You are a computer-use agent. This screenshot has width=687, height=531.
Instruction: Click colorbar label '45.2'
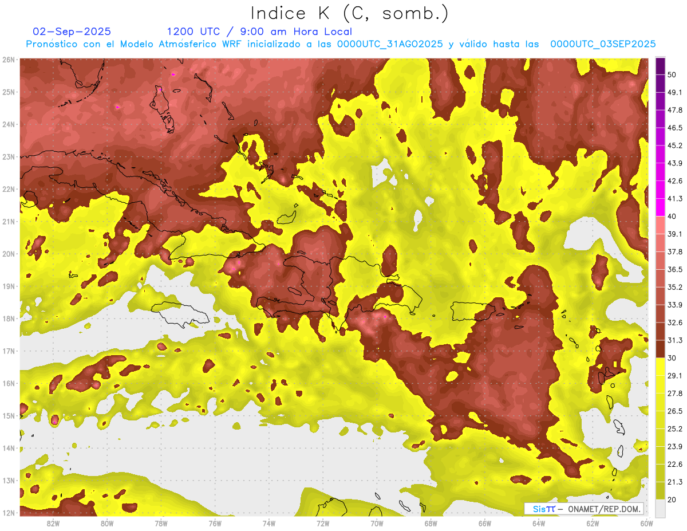(675, 145)
